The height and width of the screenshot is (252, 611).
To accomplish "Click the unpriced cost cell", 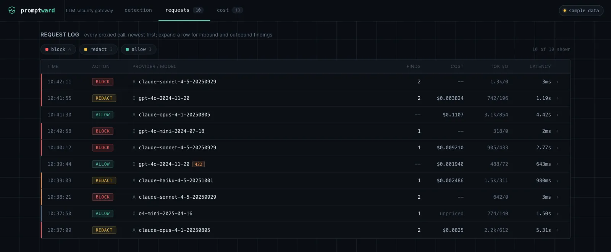I will point(451,214).
